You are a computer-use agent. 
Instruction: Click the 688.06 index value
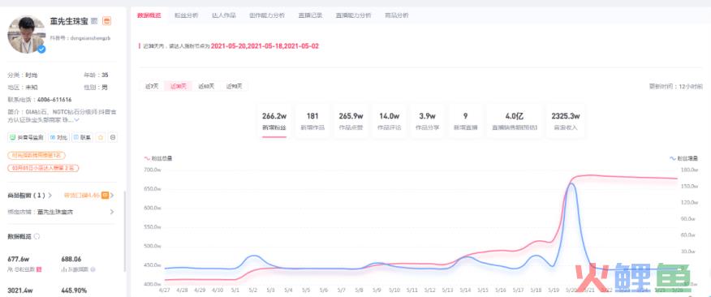(x=71, y=260)
